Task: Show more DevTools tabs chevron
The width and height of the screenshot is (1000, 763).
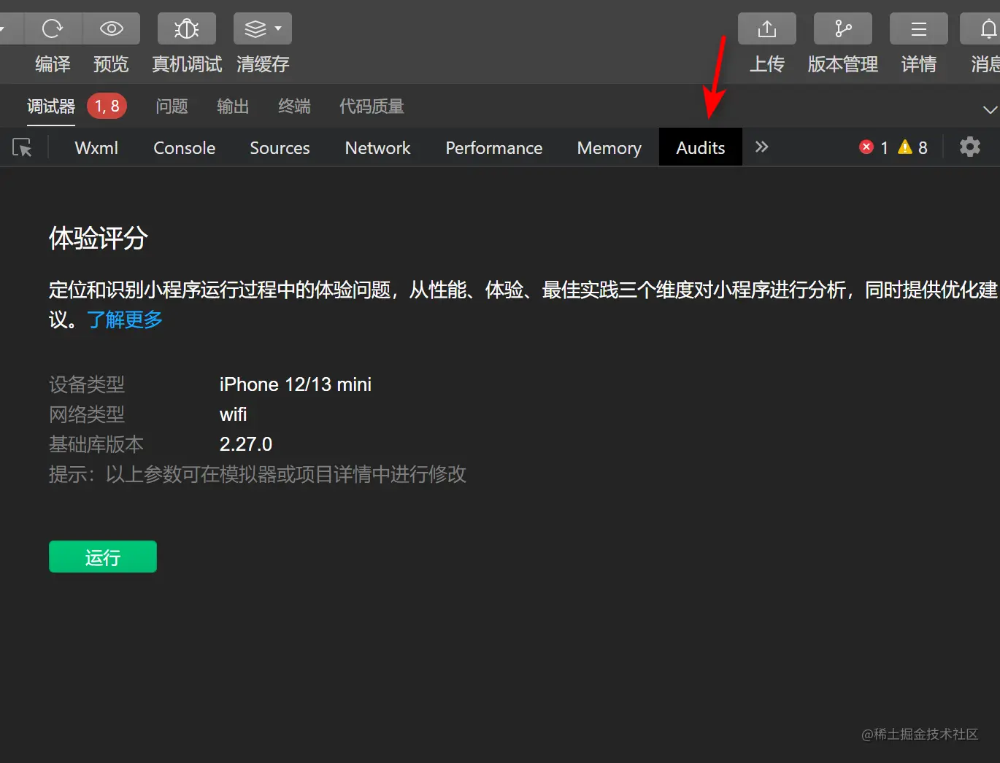Action: [762, 147]
